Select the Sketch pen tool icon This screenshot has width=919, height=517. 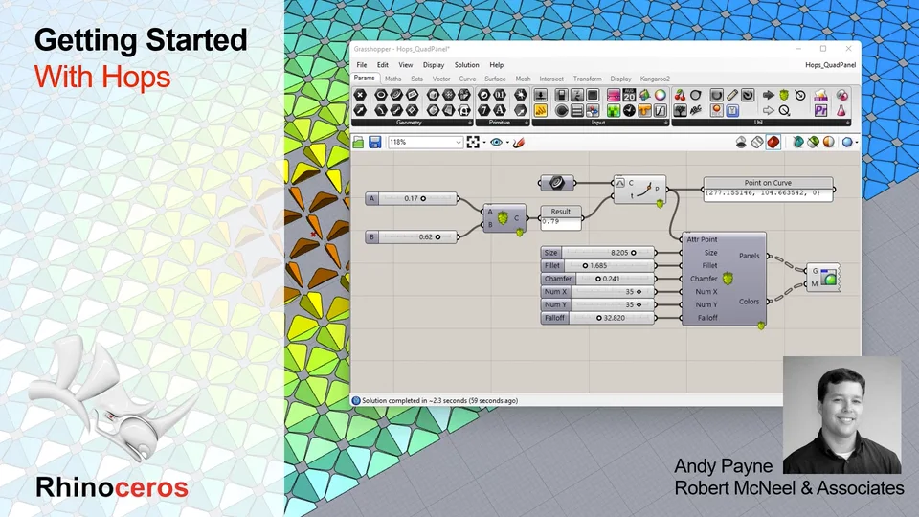pos(518,142)
